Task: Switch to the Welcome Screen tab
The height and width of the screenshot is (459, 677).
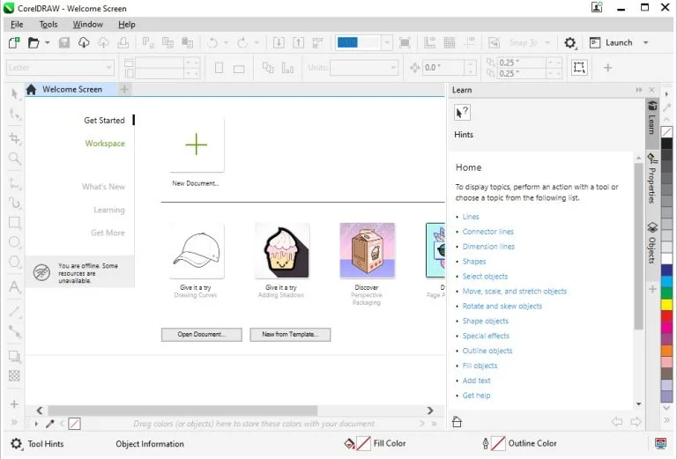Action: (x=71, y=89)
